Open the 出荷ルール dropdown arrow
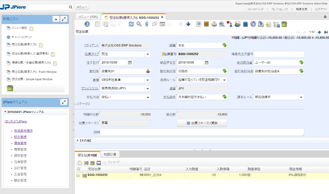This screenshot has height=194, width=329. tap(224, 80)
